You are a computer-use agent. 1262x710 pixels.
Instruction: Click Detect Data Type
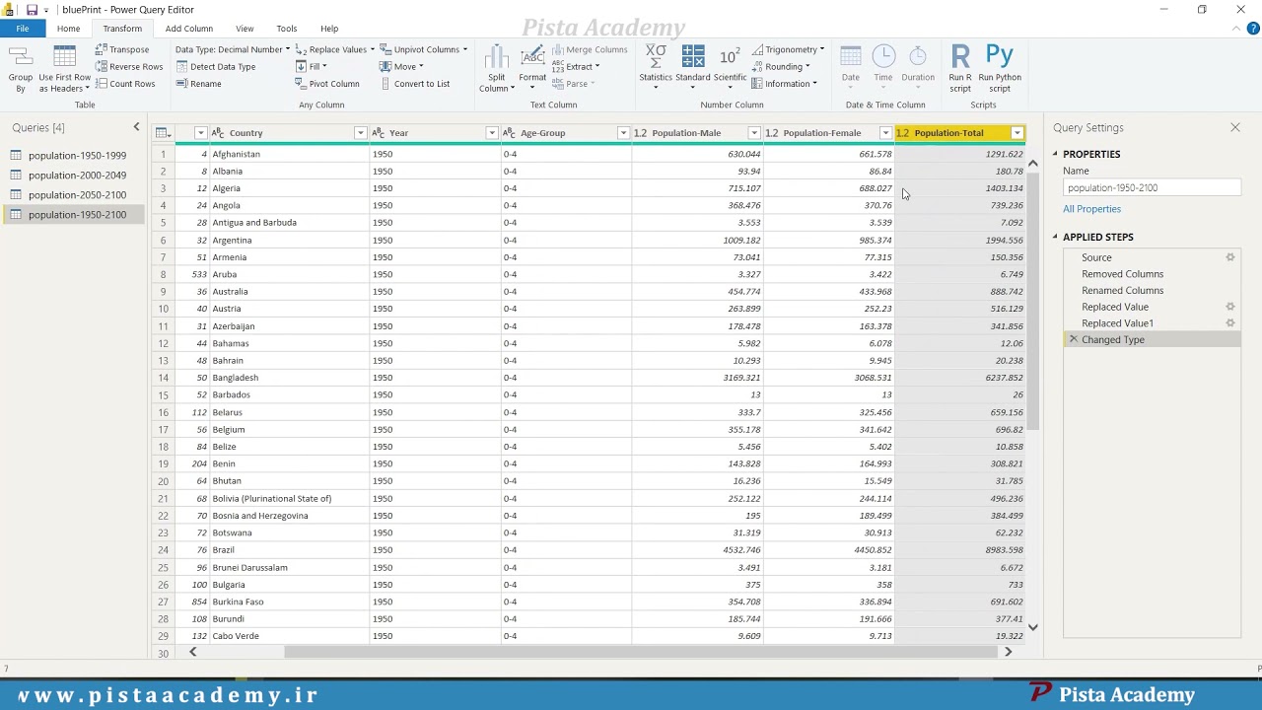click(x=216, y=66)
